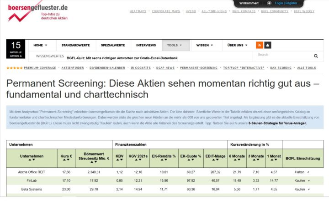Sort Kurs € ascending with up arrow
This screenshot has width=329, height=206.
[64, 160]
